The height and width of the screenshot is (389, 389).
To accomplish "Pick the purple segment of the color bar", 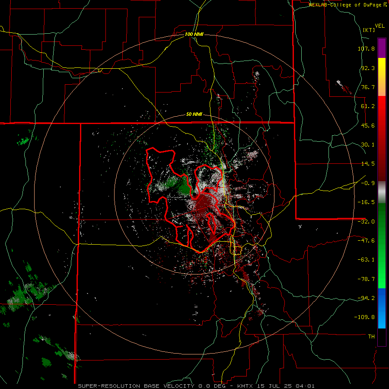I will pyautogui.click(x=382, y=48).
